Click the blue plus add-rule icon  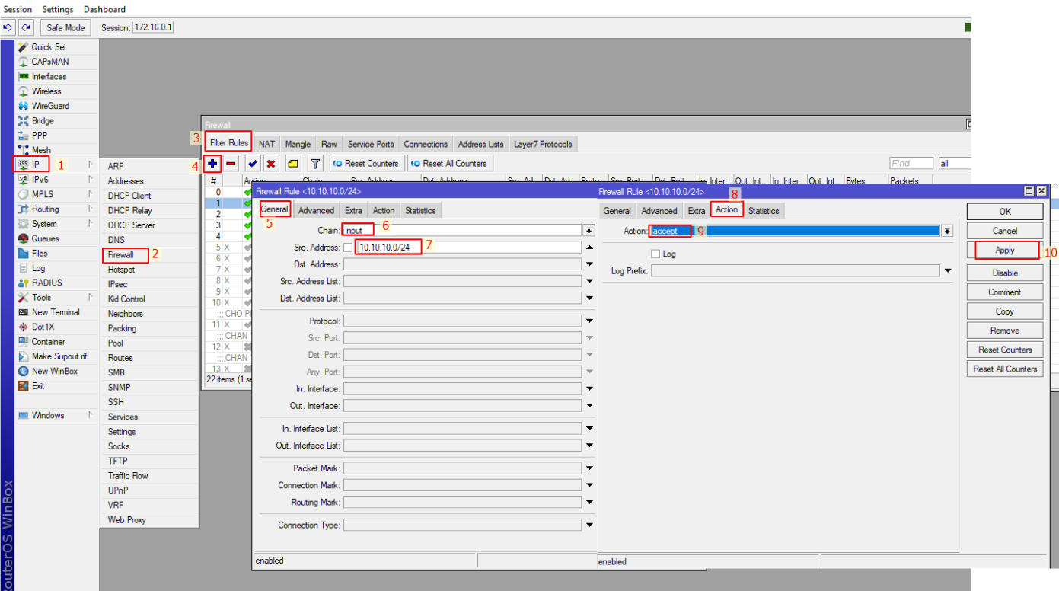[212, 164]
